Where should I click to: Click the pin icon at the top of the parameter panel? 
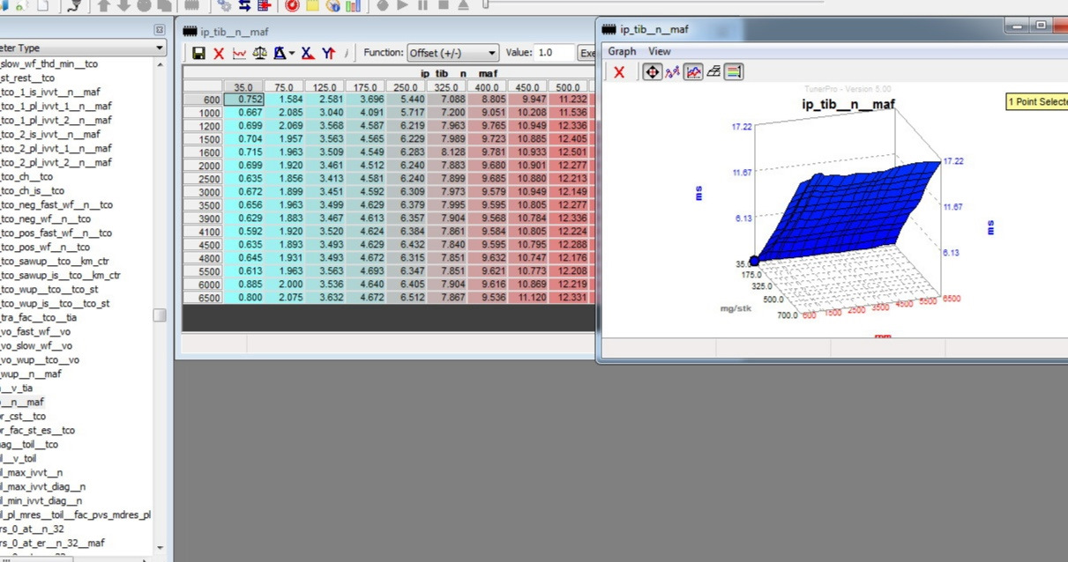(159, 30)
